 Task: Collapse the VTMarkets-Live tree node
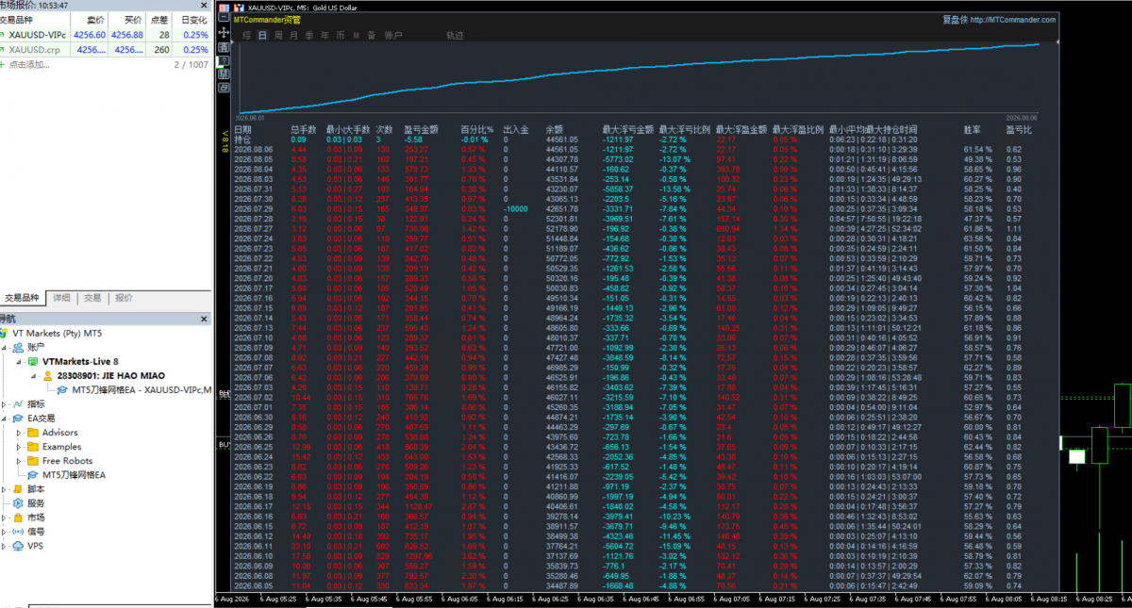(19, 362)
